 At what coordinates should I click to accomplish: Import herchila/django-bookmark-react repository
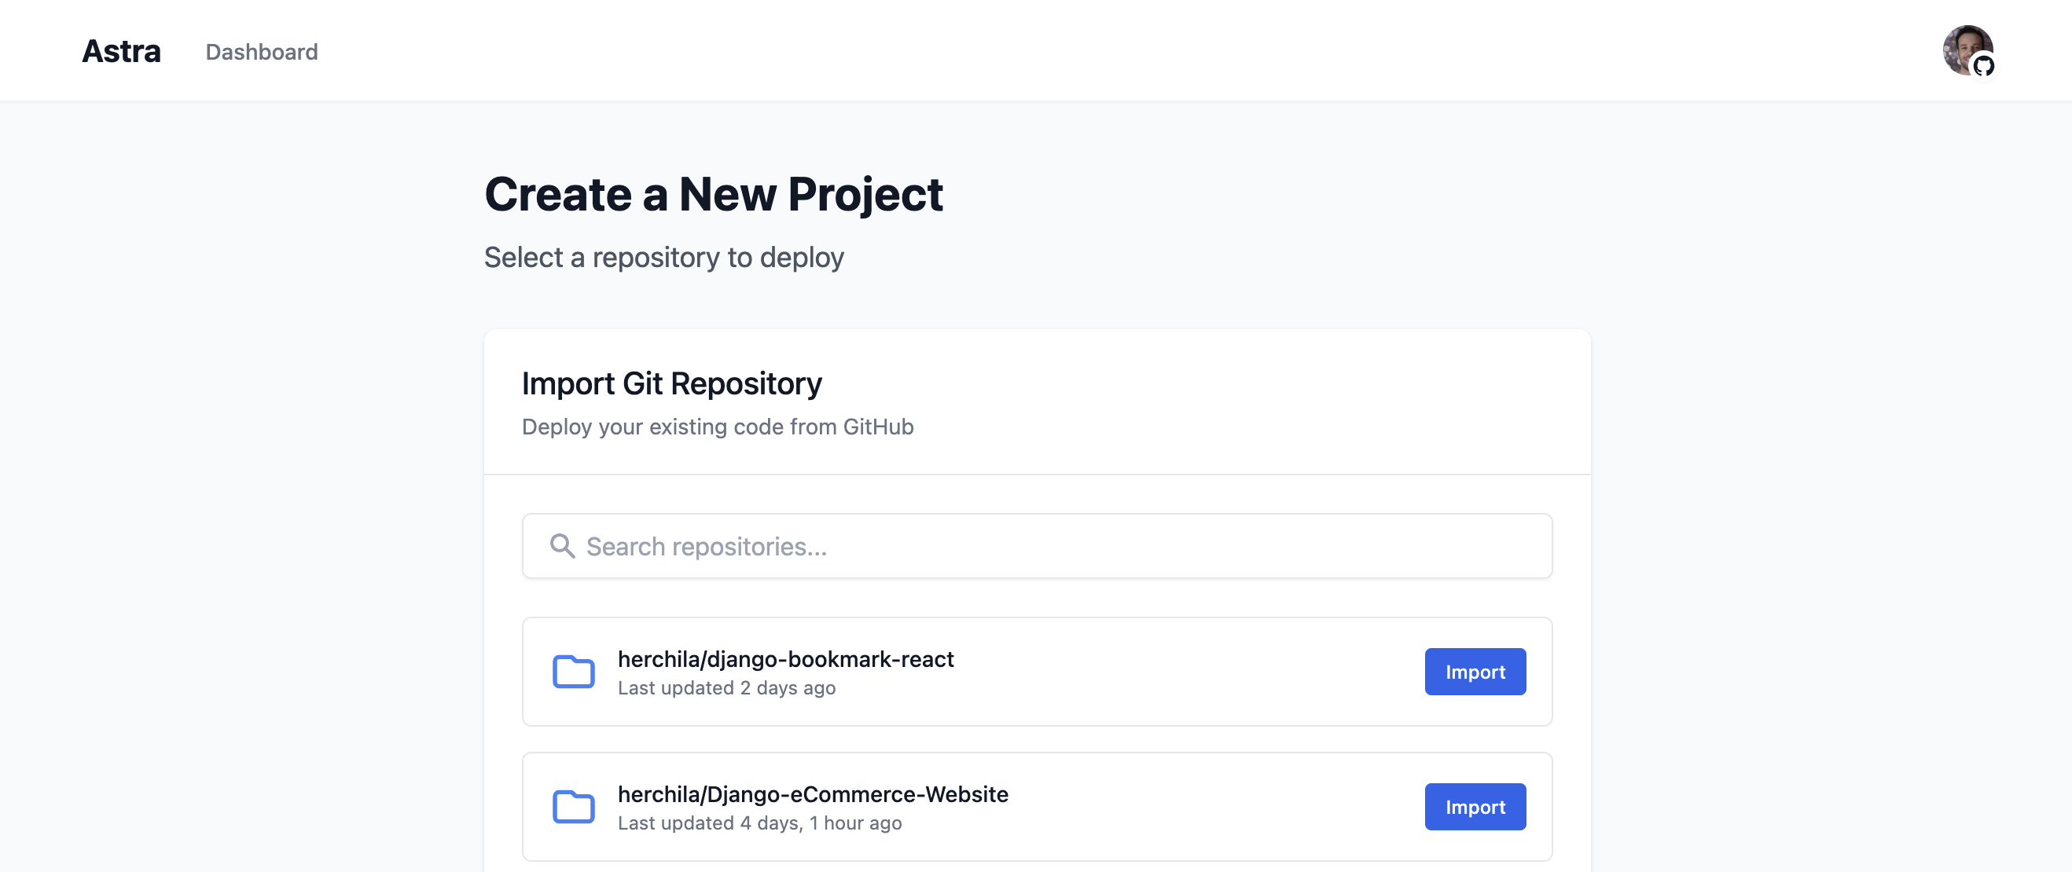1475,671
